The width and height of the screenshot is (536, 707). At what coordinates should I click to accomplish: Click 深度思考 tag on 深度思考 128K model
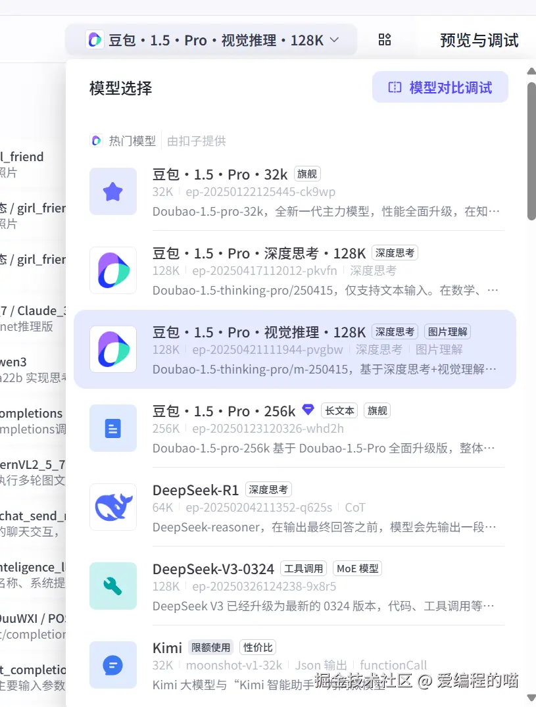click(395, 253)
